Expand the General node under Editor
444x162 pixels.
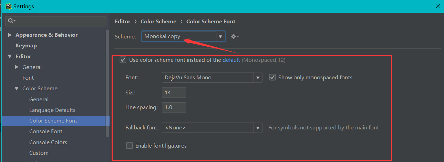tap(17, 67)
